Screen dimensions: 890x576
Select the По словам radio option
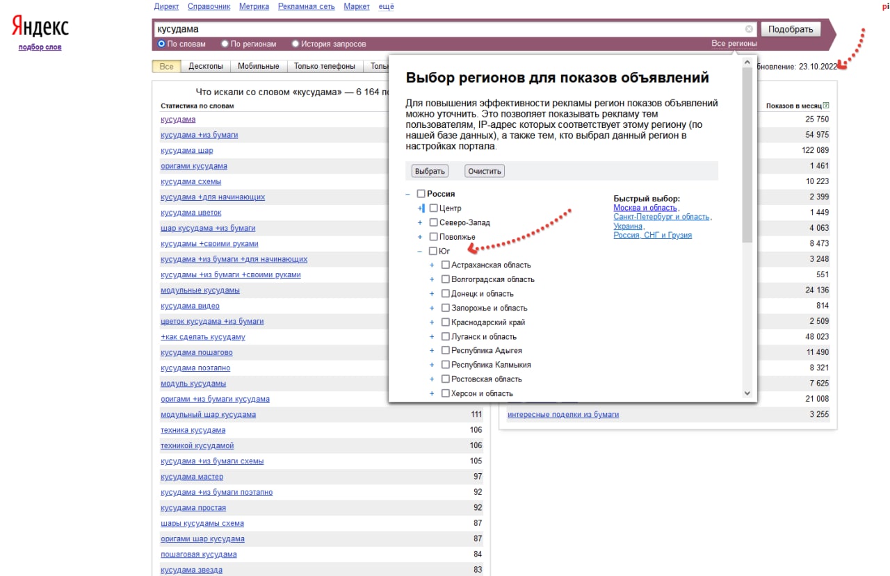161,44
